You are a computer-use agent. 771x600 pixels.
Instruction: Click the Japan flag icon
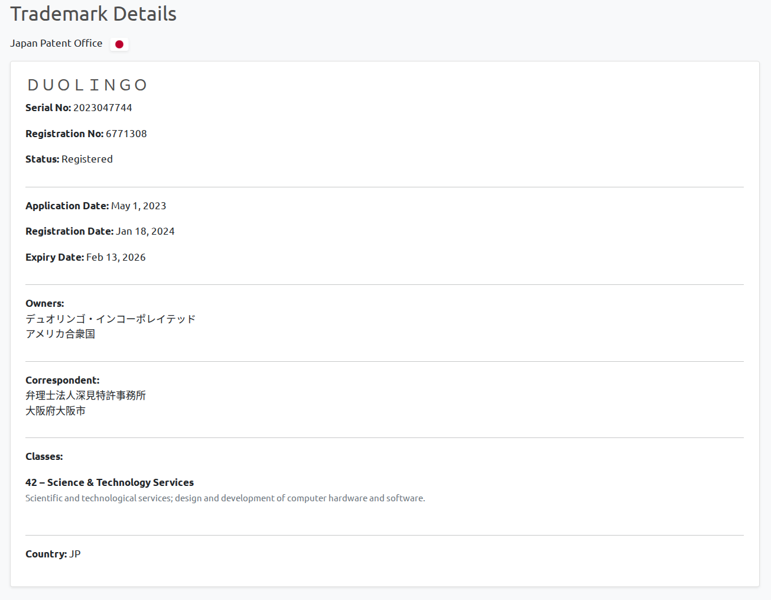119,44
